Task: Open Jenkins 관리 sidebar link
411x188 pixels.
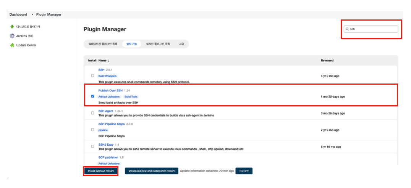Action: pyautogui.click(x=24, y=36)
